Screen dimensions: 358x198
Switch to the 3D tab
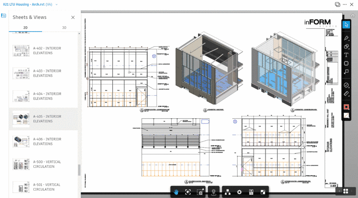point(64,28)
